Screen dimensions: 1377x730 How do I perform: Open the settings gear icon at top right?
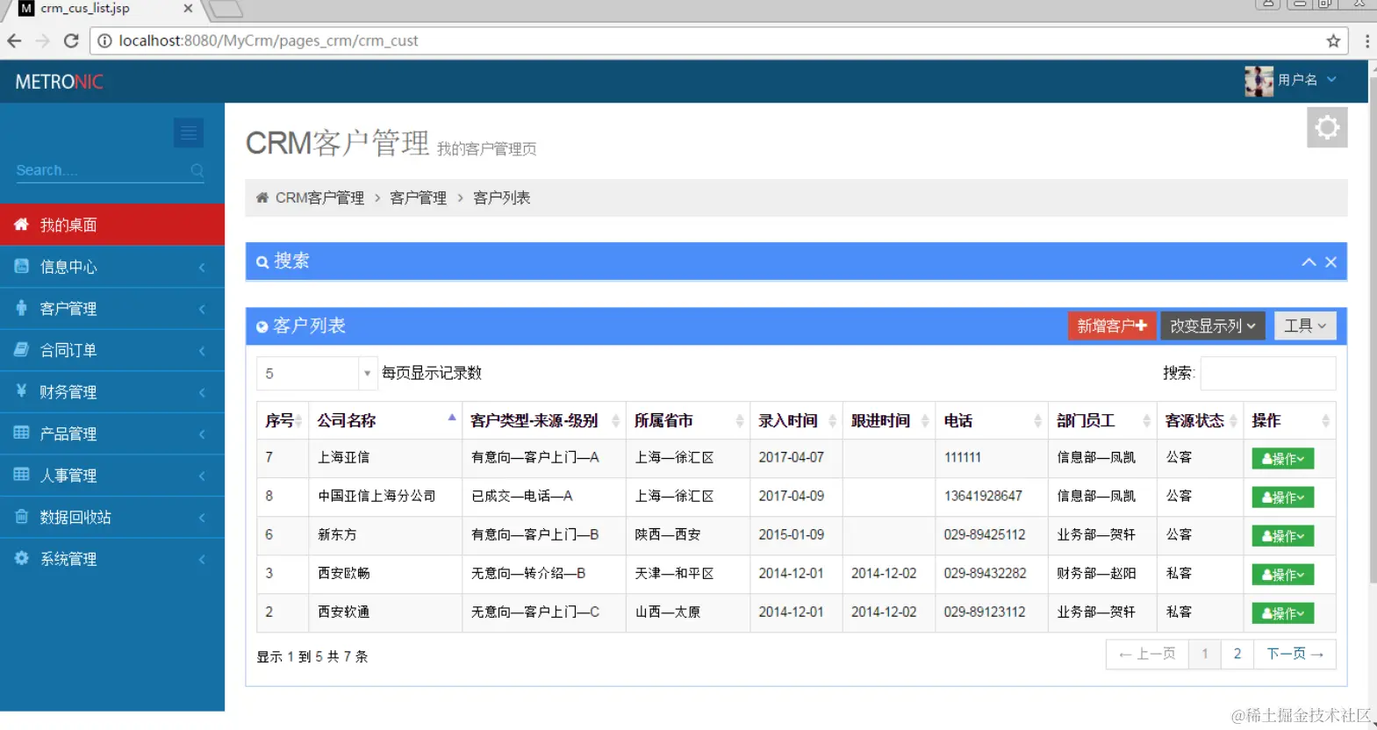pyautogui.click(x=1327, y=127)
